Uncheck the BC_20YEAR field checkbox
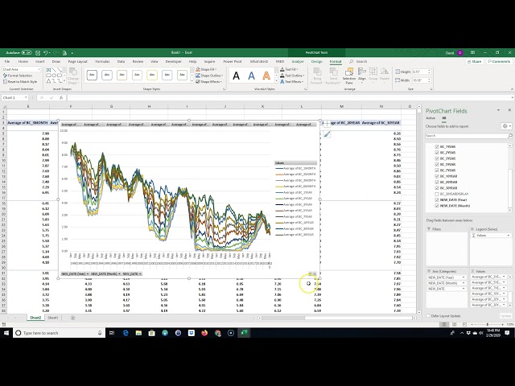Viewport: 515px width, 386px height. pos(437,183)
